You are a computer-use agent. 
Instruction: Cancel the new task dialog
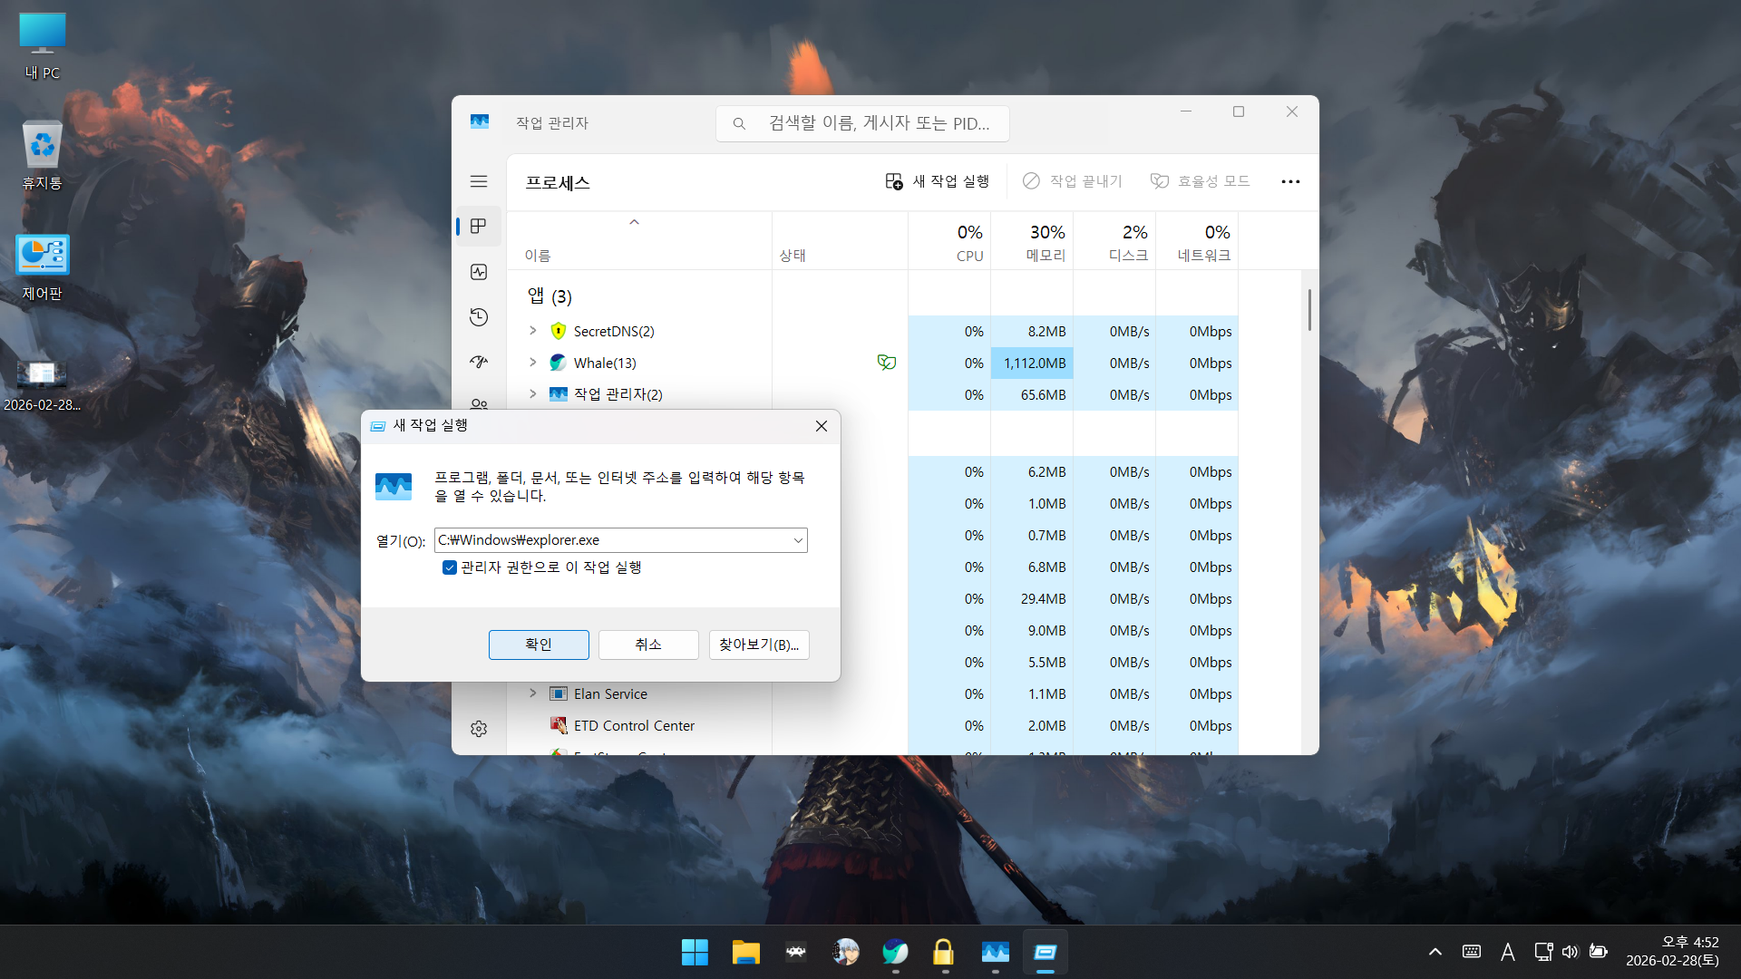coord(648,645)
